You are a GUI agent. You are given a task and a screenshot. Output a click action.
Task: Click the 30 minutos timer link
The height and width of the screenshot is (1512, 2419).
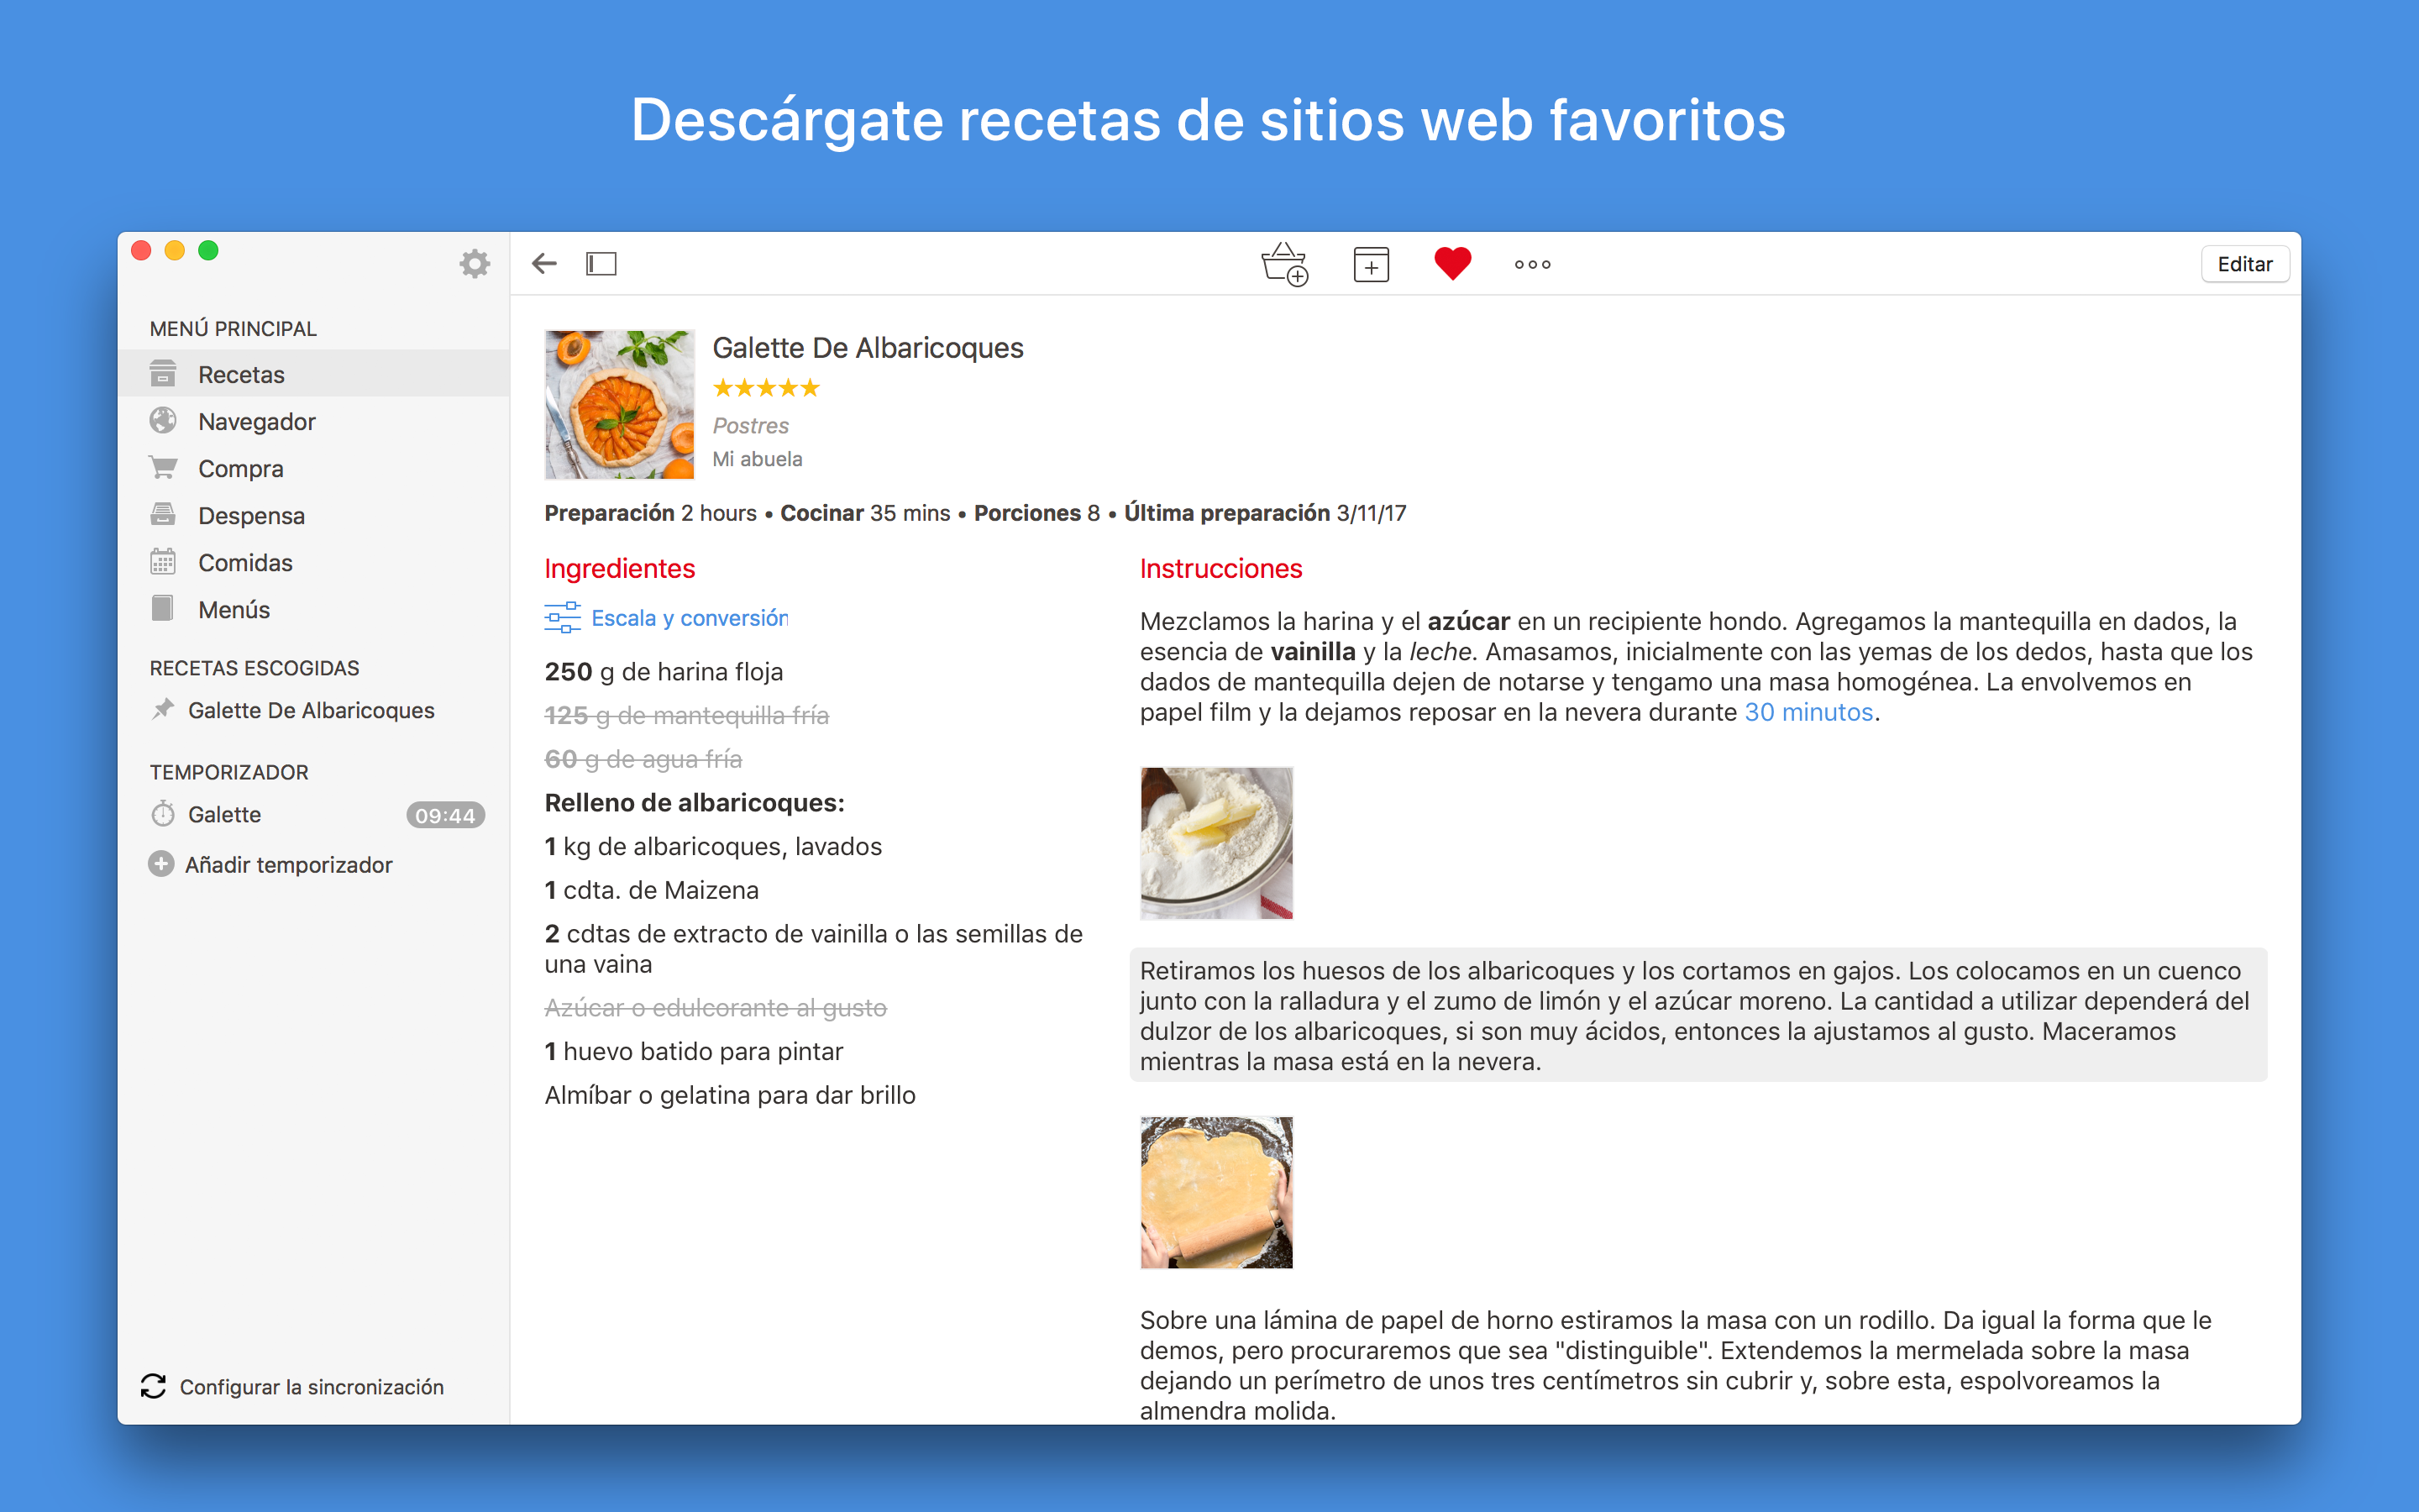point(1808,712)
